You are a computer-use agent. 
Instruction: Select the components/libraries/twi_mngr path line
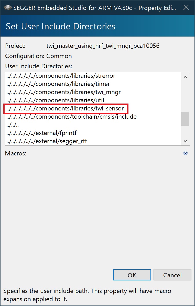click(x=63, y=92)
